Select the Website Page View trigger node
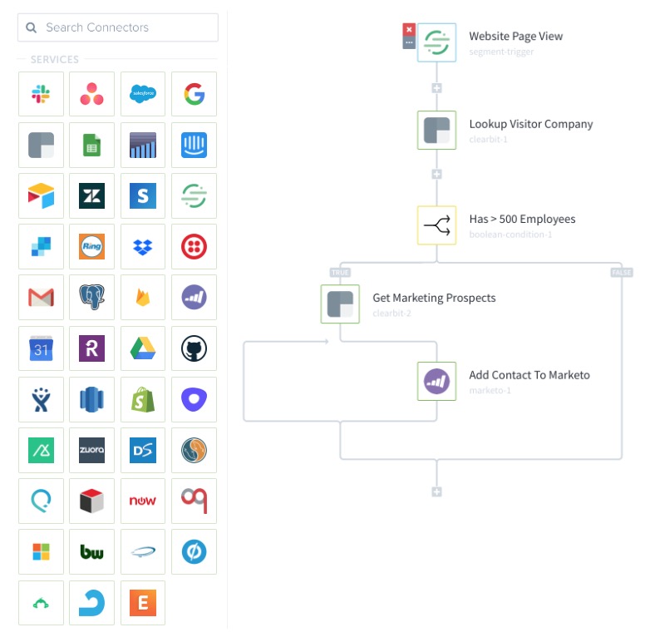Viewport: 660px width, 642px height. (x=436, y=42)
